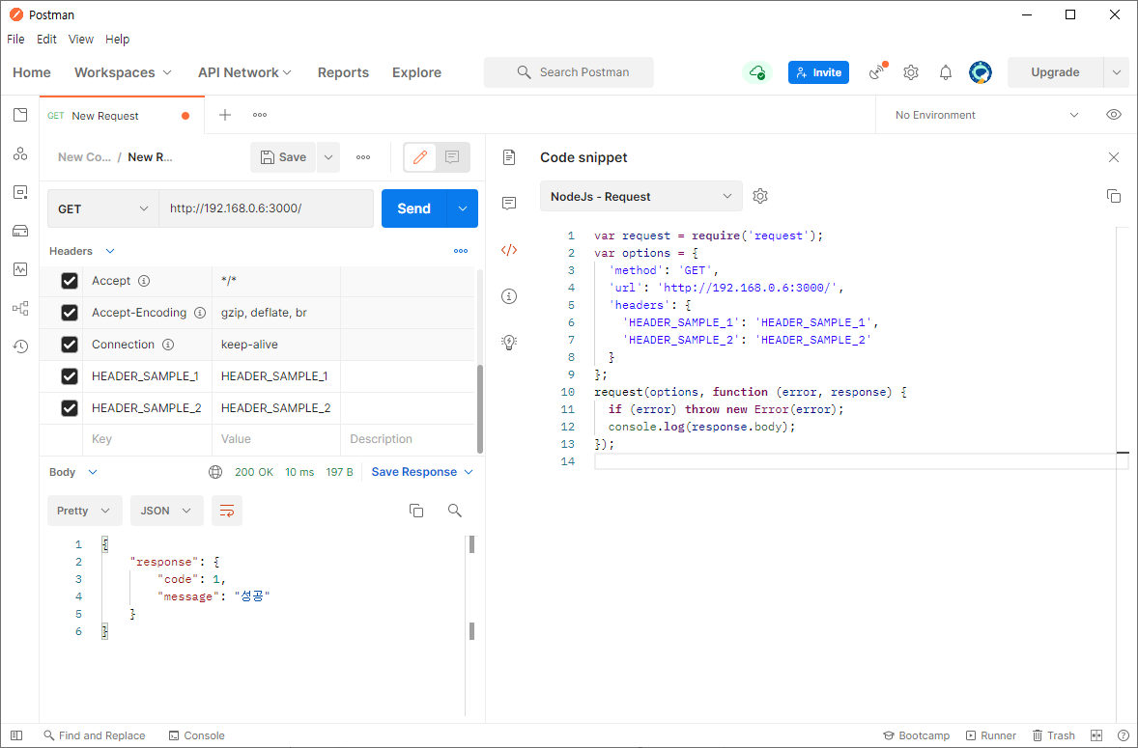Open the File menu
The height and width of the screenshot is (748, 1138).
tap(16, 40)
